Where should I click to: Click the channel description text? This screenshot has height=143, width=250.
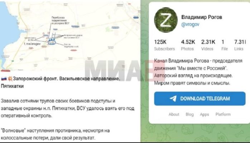(198, 72)
